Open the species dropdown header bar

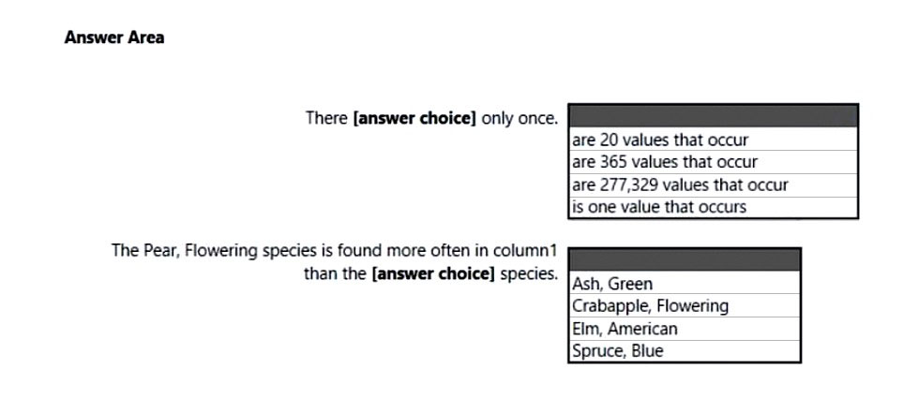[x=685, y=259]
